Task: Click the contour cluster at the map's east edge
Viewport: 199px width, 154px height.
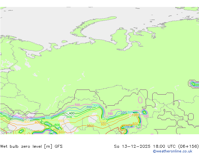Action: pyautogui.click(x=194, y=84)
